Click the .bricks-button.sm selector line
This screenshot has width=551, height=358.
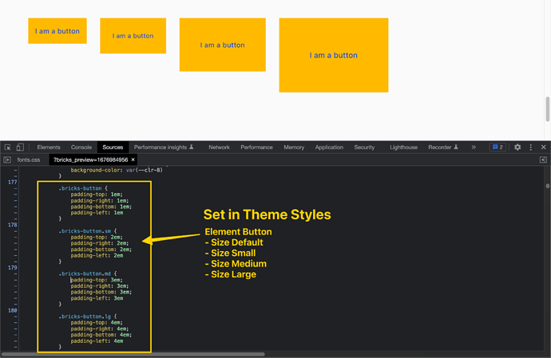[88, 231]
